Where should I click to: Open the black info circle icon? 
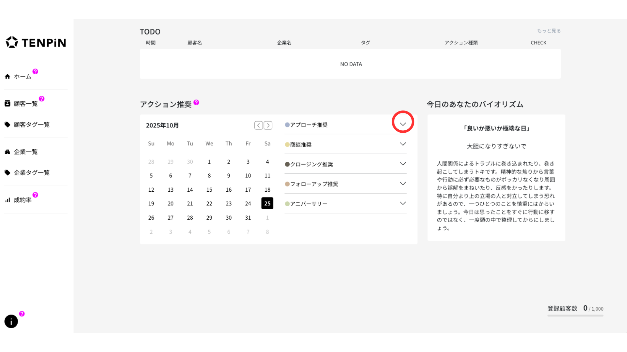point(11,321)
